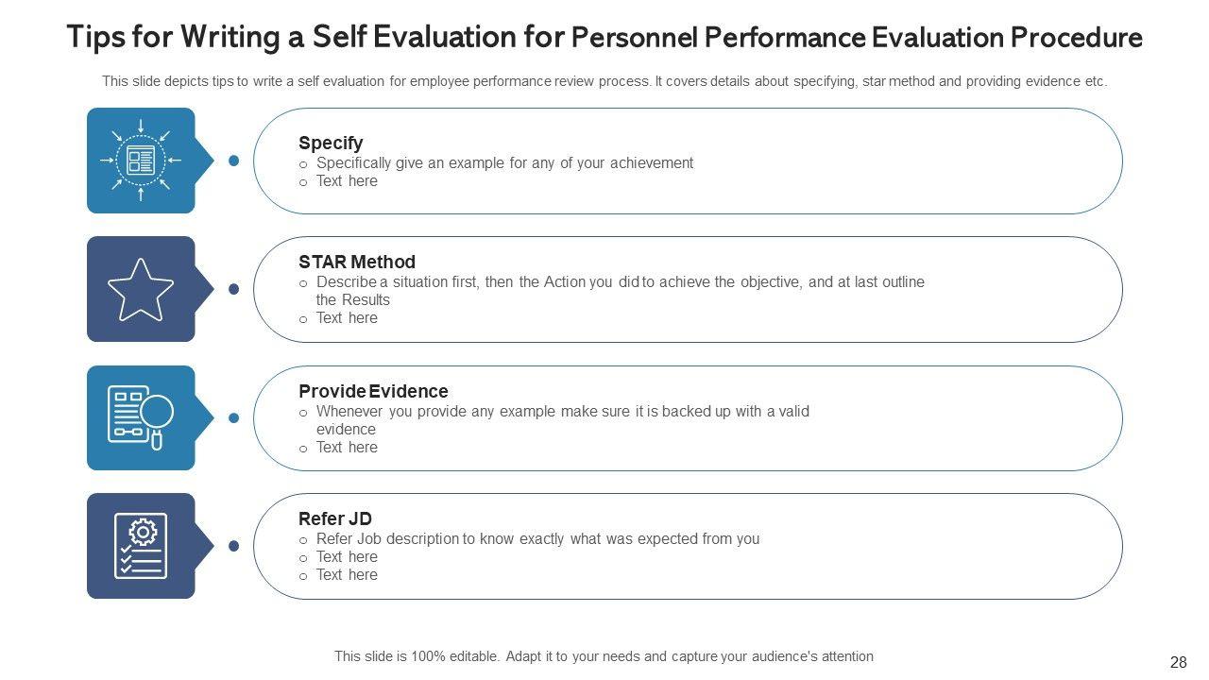
Task: Select the Specify heading
Action: point(331,144)
